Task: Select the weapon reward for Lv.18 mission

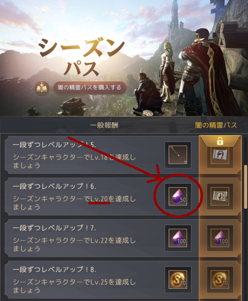Action: pos(178,155)
